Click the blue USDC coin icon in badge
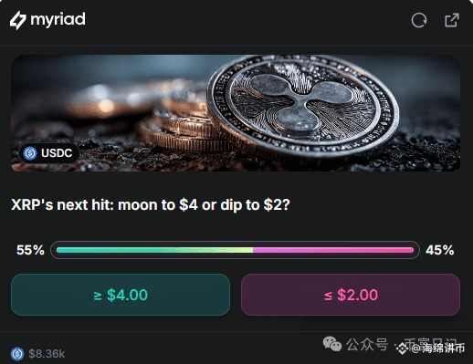Image resolution: width=473 pixels, height=364 pixels. (x=30, y=153)
